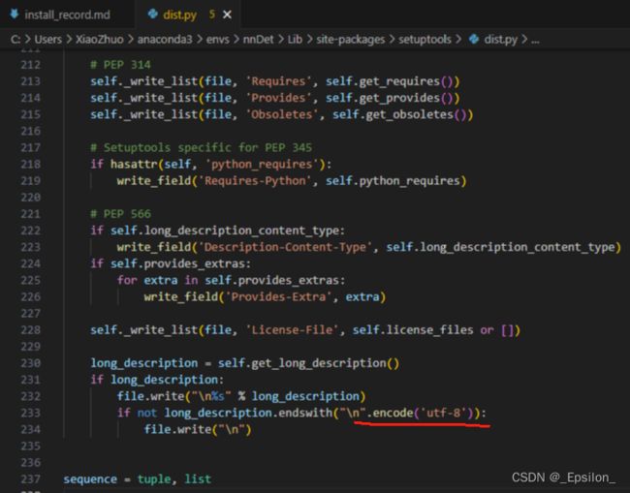Image resolution: width=630 pixels, height=493 pixels.
Task: Click the 'utf-8' string on line 233
Action: pyautogui.click(x=446, y=413)
